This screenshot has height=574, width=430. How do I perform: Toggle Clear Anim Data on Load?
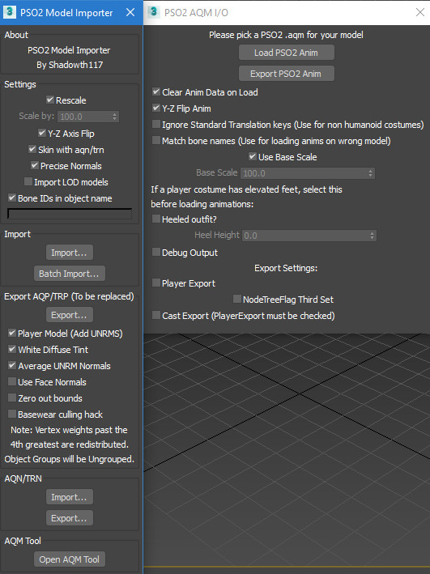point(156,91)
